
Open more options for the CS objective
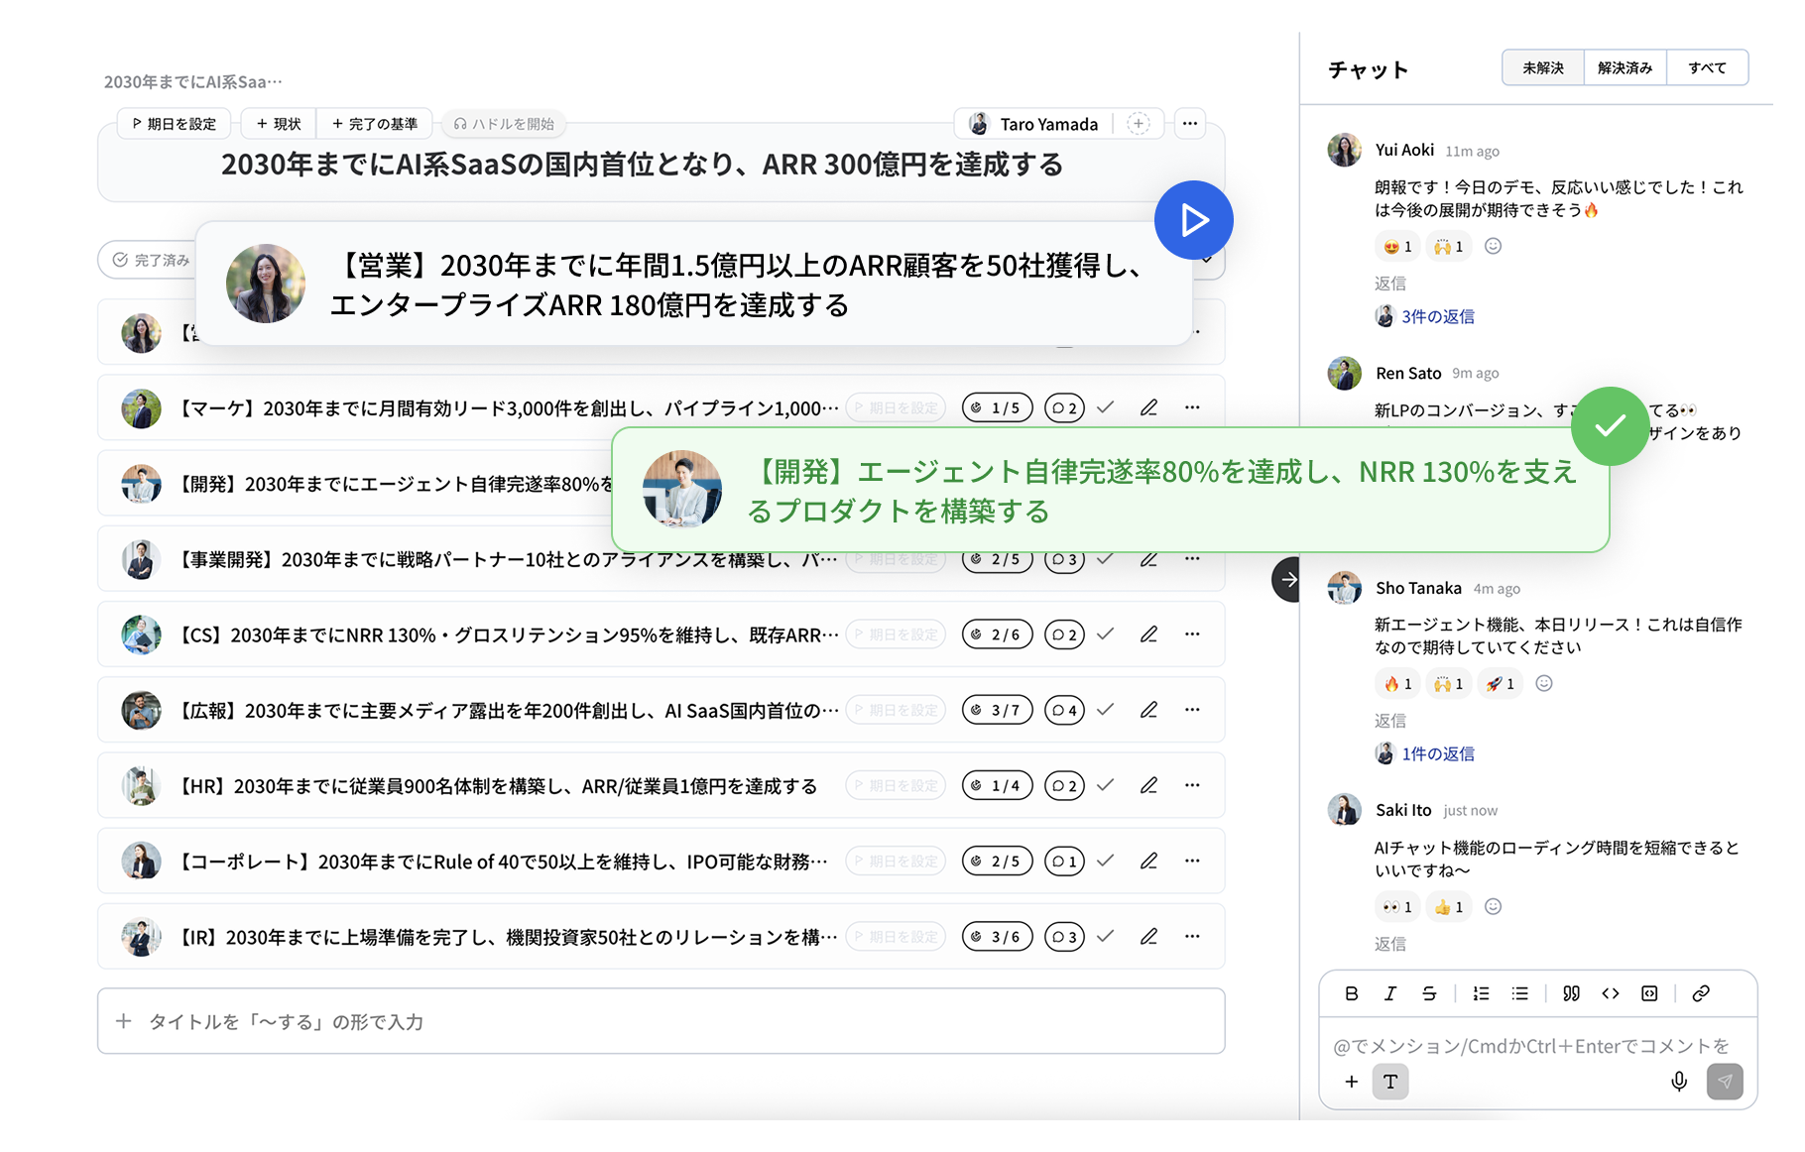1192,634
